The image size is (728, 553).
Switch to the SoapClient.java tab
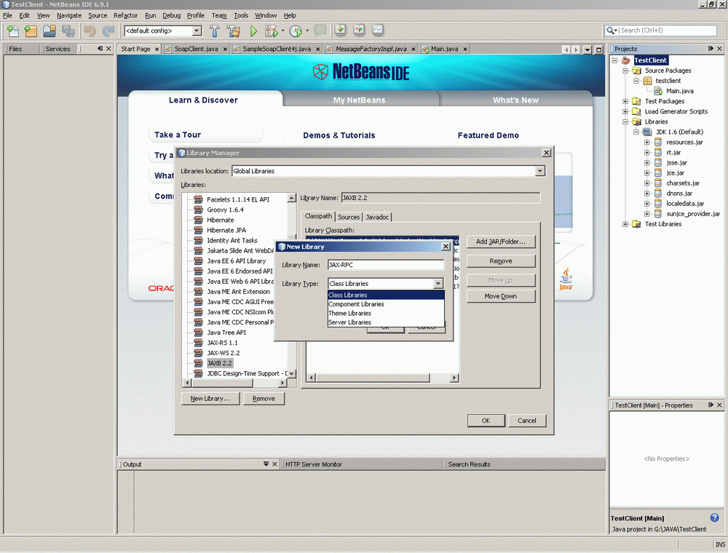click(196, 49)
